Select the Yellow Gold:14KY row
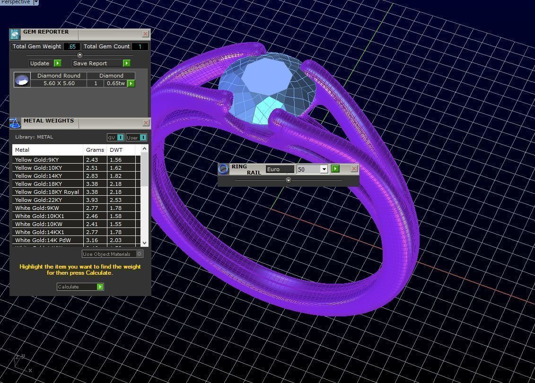Viewport: 535px width, 383px height. pos(76,175)
